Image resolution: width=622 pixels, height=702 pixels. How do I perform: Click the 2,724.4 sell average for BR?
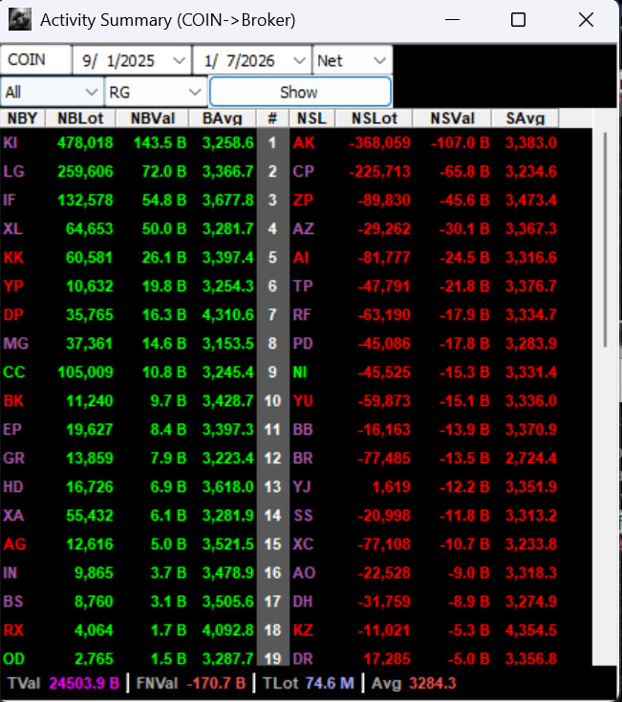point(531,458)
